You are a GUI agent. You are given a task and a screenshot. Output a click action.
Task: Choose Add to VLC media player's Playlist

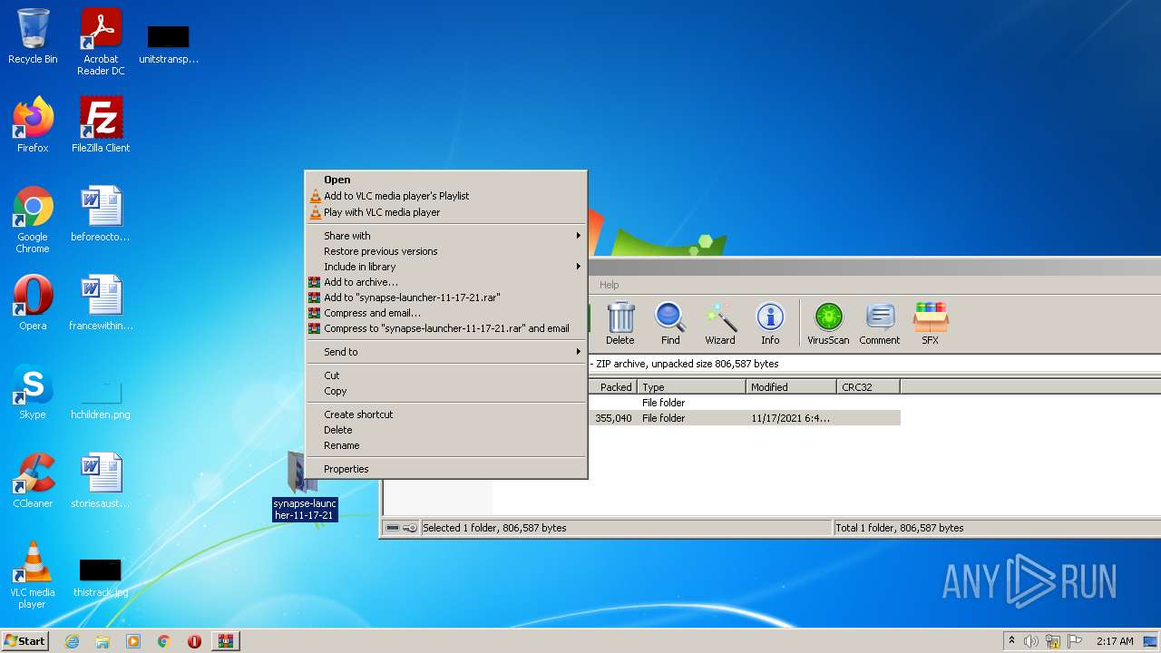(x=446, y=196)
